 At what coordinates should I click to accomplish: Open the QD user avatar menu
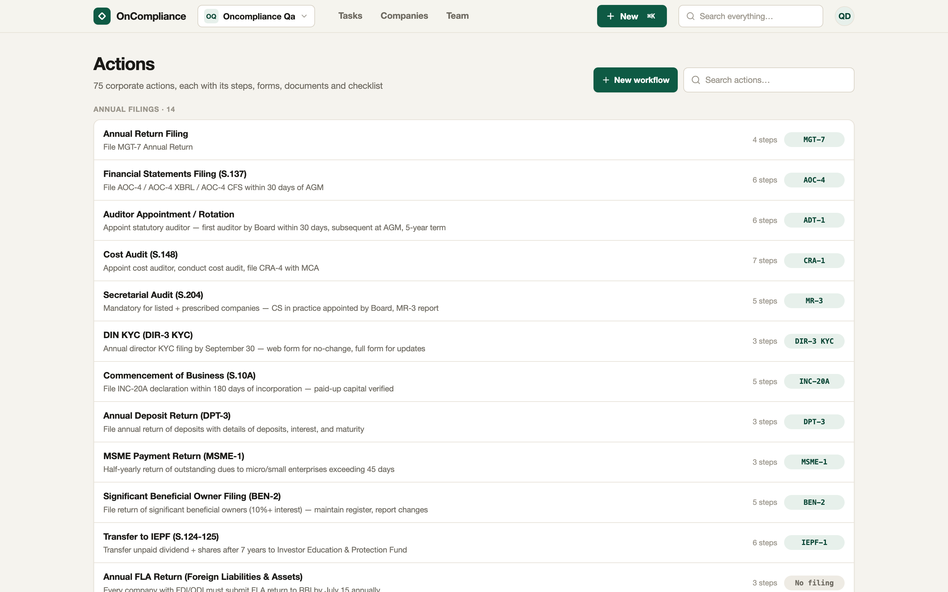coord(844,16)
